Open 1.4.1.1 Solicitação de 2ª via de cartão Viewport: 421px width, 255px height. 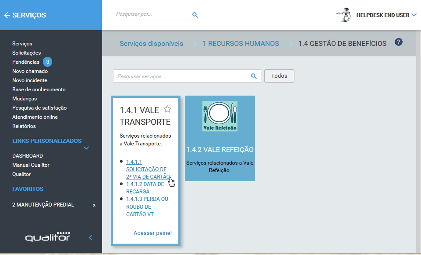point(146,169)
